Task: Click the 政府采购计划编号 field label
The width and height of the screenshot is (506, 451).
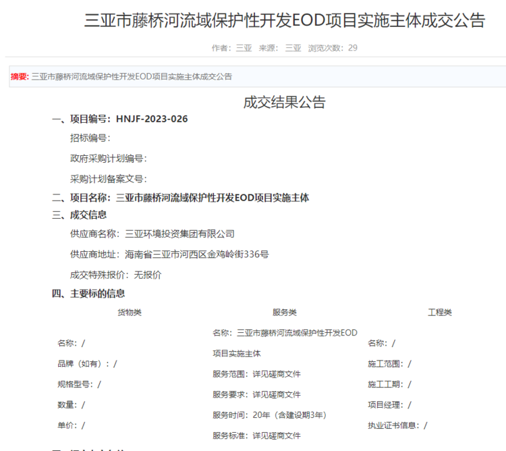Action: pyautogui.click(x=108, y=159)
